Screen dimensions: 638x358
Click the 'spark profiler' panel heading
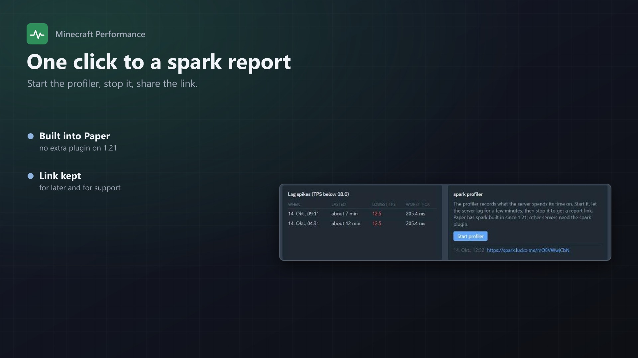pos(468,194)
